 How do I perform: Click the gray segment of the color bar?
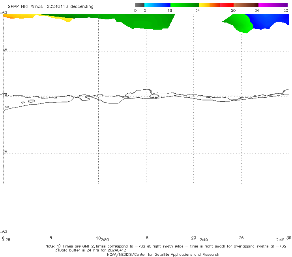(x=140, y=5)
